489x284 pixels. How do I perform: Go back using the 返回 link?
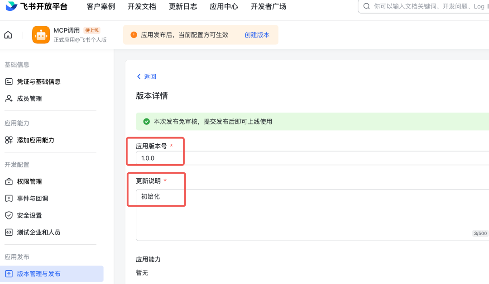147,76
